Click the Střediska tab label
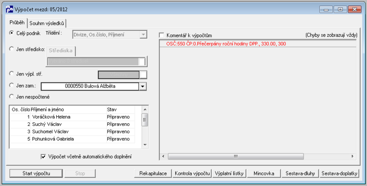367x186 pixels. coord(61,51)
